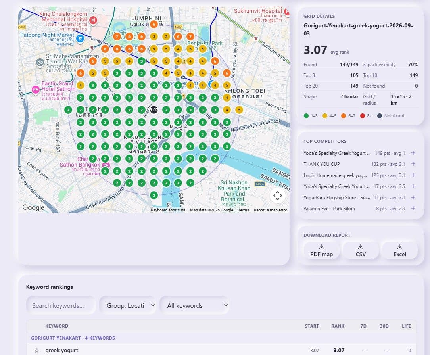Viewport: 430px width, 355px height.
Task: Click YogurBara Flagship Store competitor name
Action: point(337,198)
